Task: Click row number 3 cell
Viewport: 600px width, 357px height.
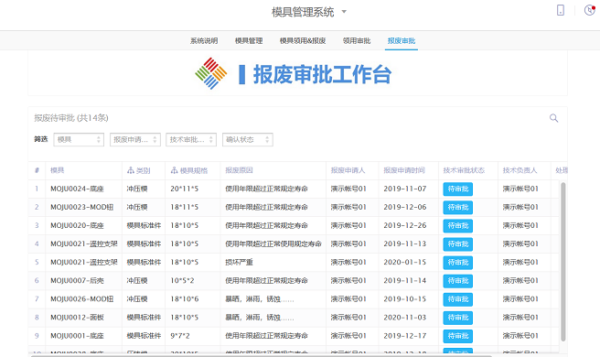Action: pyautogui.click(x=37, y=225)
